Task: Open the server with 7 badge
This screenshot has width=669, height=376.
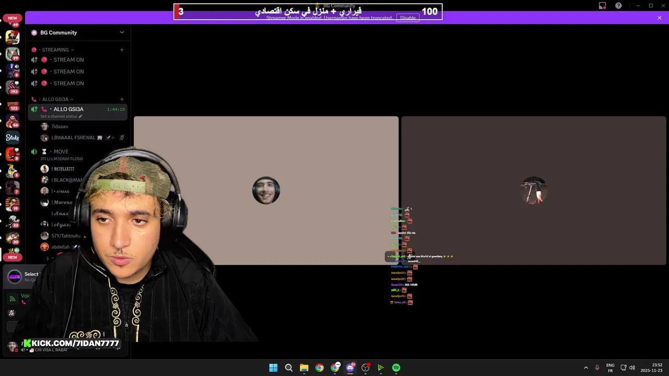Action: click(x=13, y=188)
